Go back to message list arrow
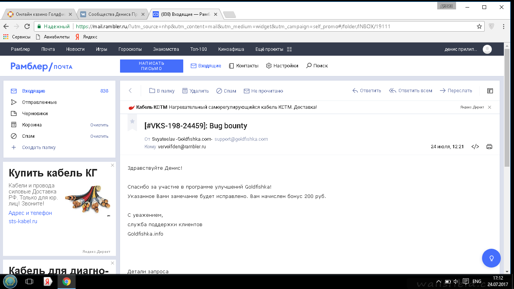 (130, 91)
